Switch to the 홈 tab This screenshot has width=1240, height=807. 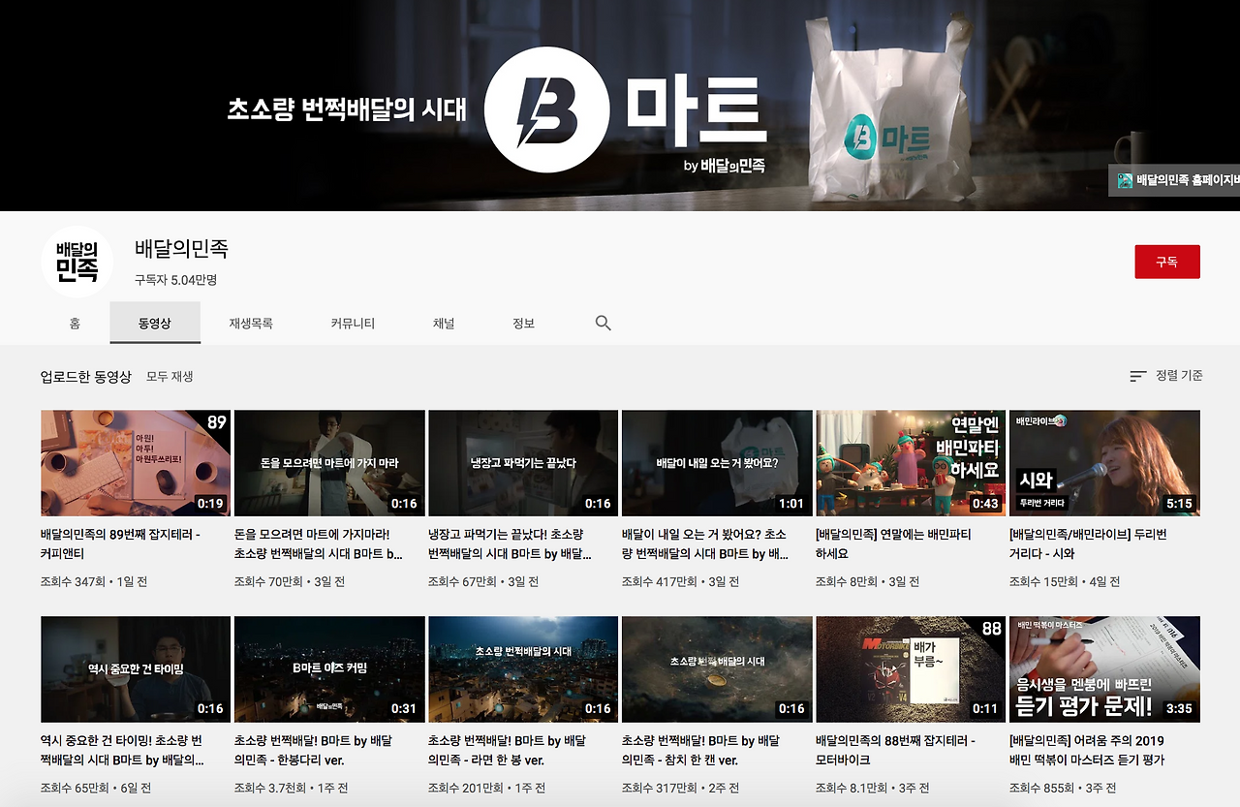click(x=75, y=323)
